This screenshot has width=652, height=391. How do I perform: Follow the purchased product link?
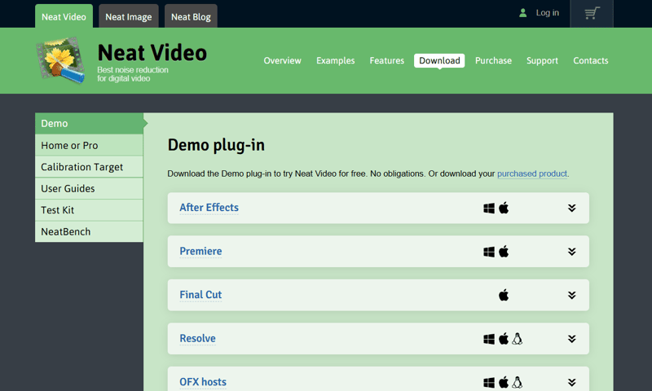[x=532, y=174]
